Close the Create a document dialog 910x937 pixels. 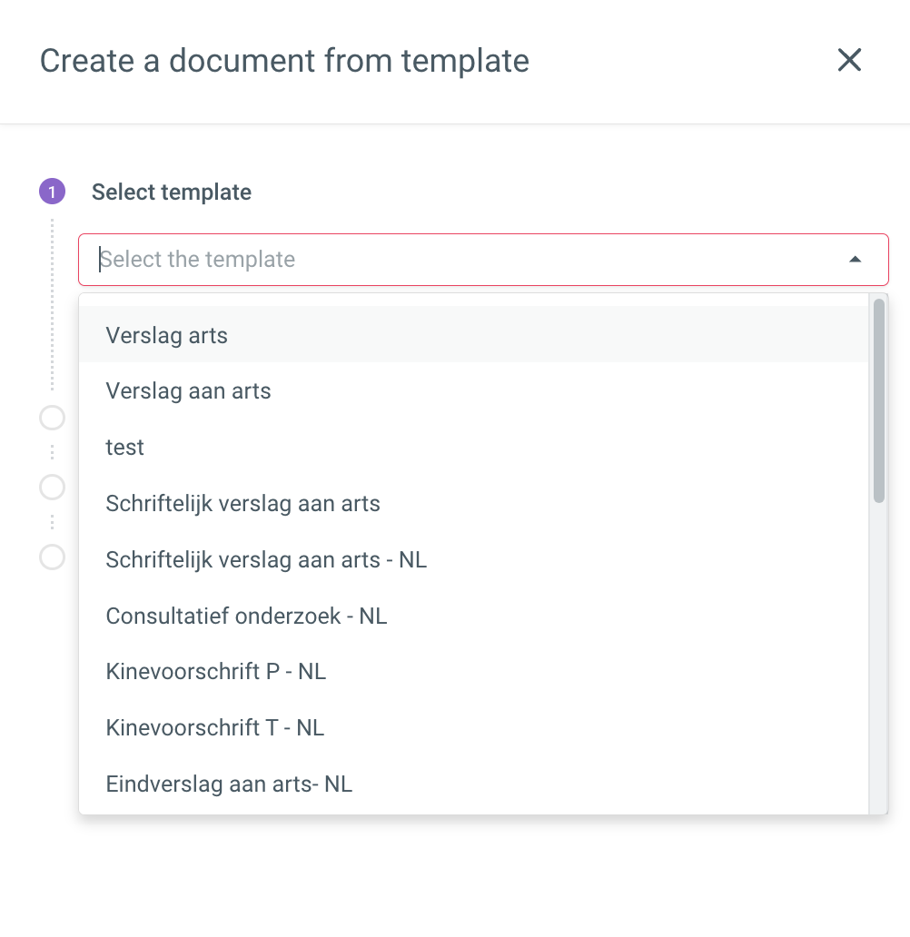click(849, 60)
